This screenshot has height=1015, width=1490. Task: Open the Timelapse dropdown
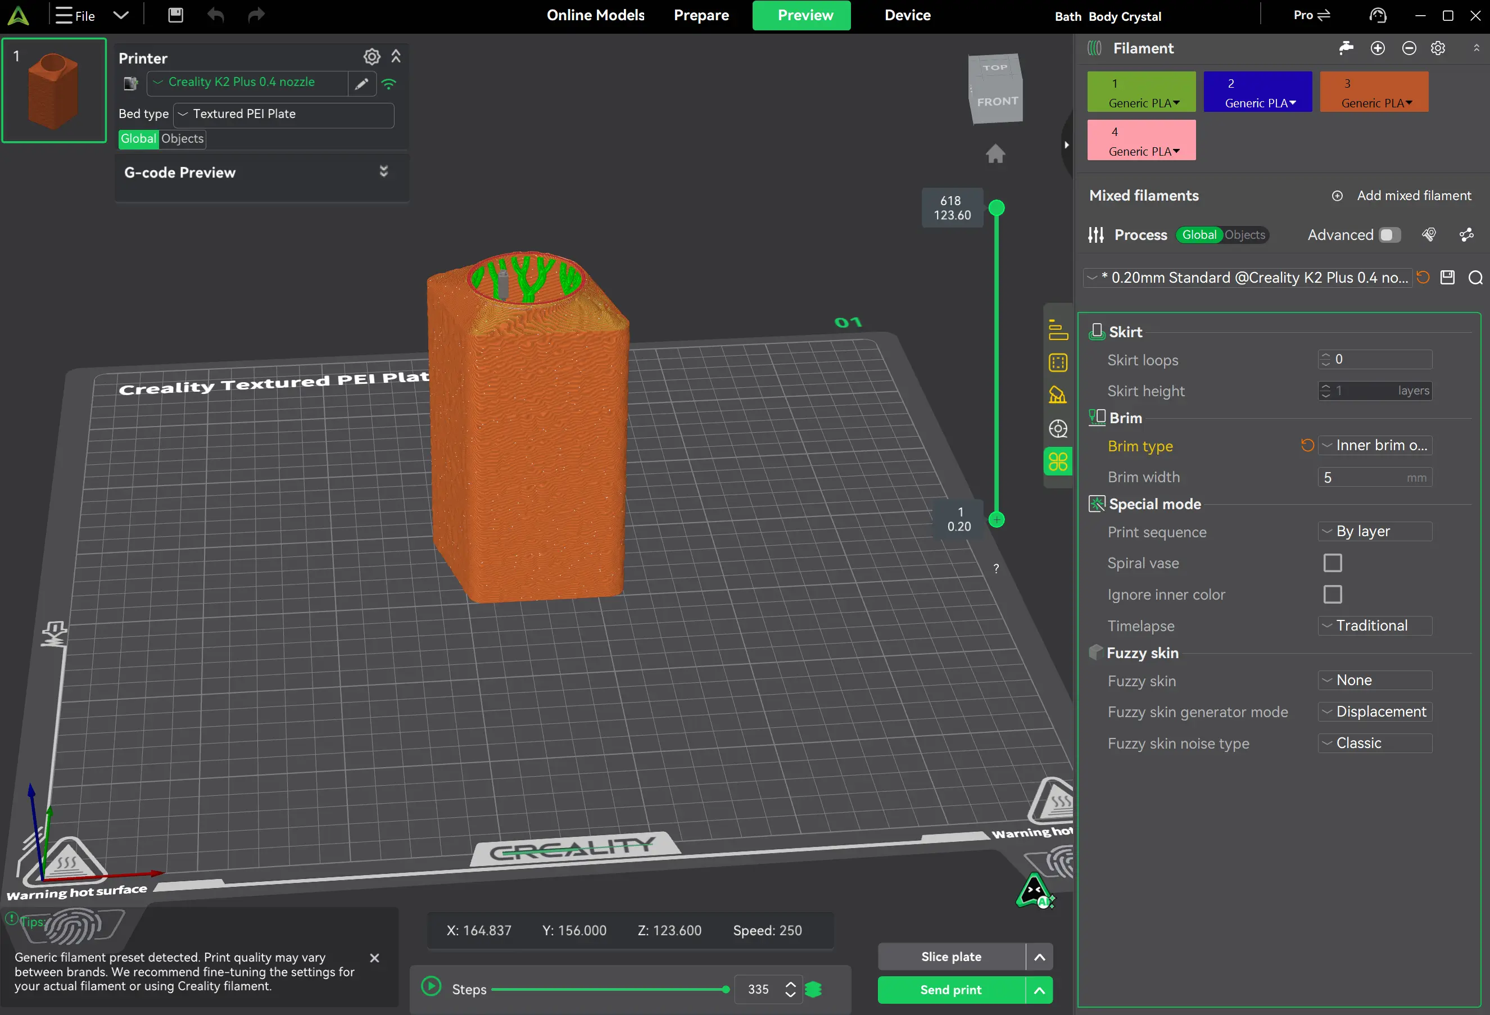pyautogui.click(x=1375, y=626)
